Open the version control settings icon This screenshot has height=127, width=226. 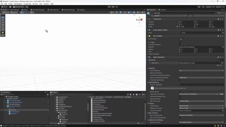pos(27,7)
